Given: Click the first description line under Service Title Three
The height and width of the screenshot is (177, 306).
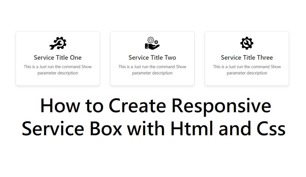Looking at the screenshot, I should coord(247,67).
